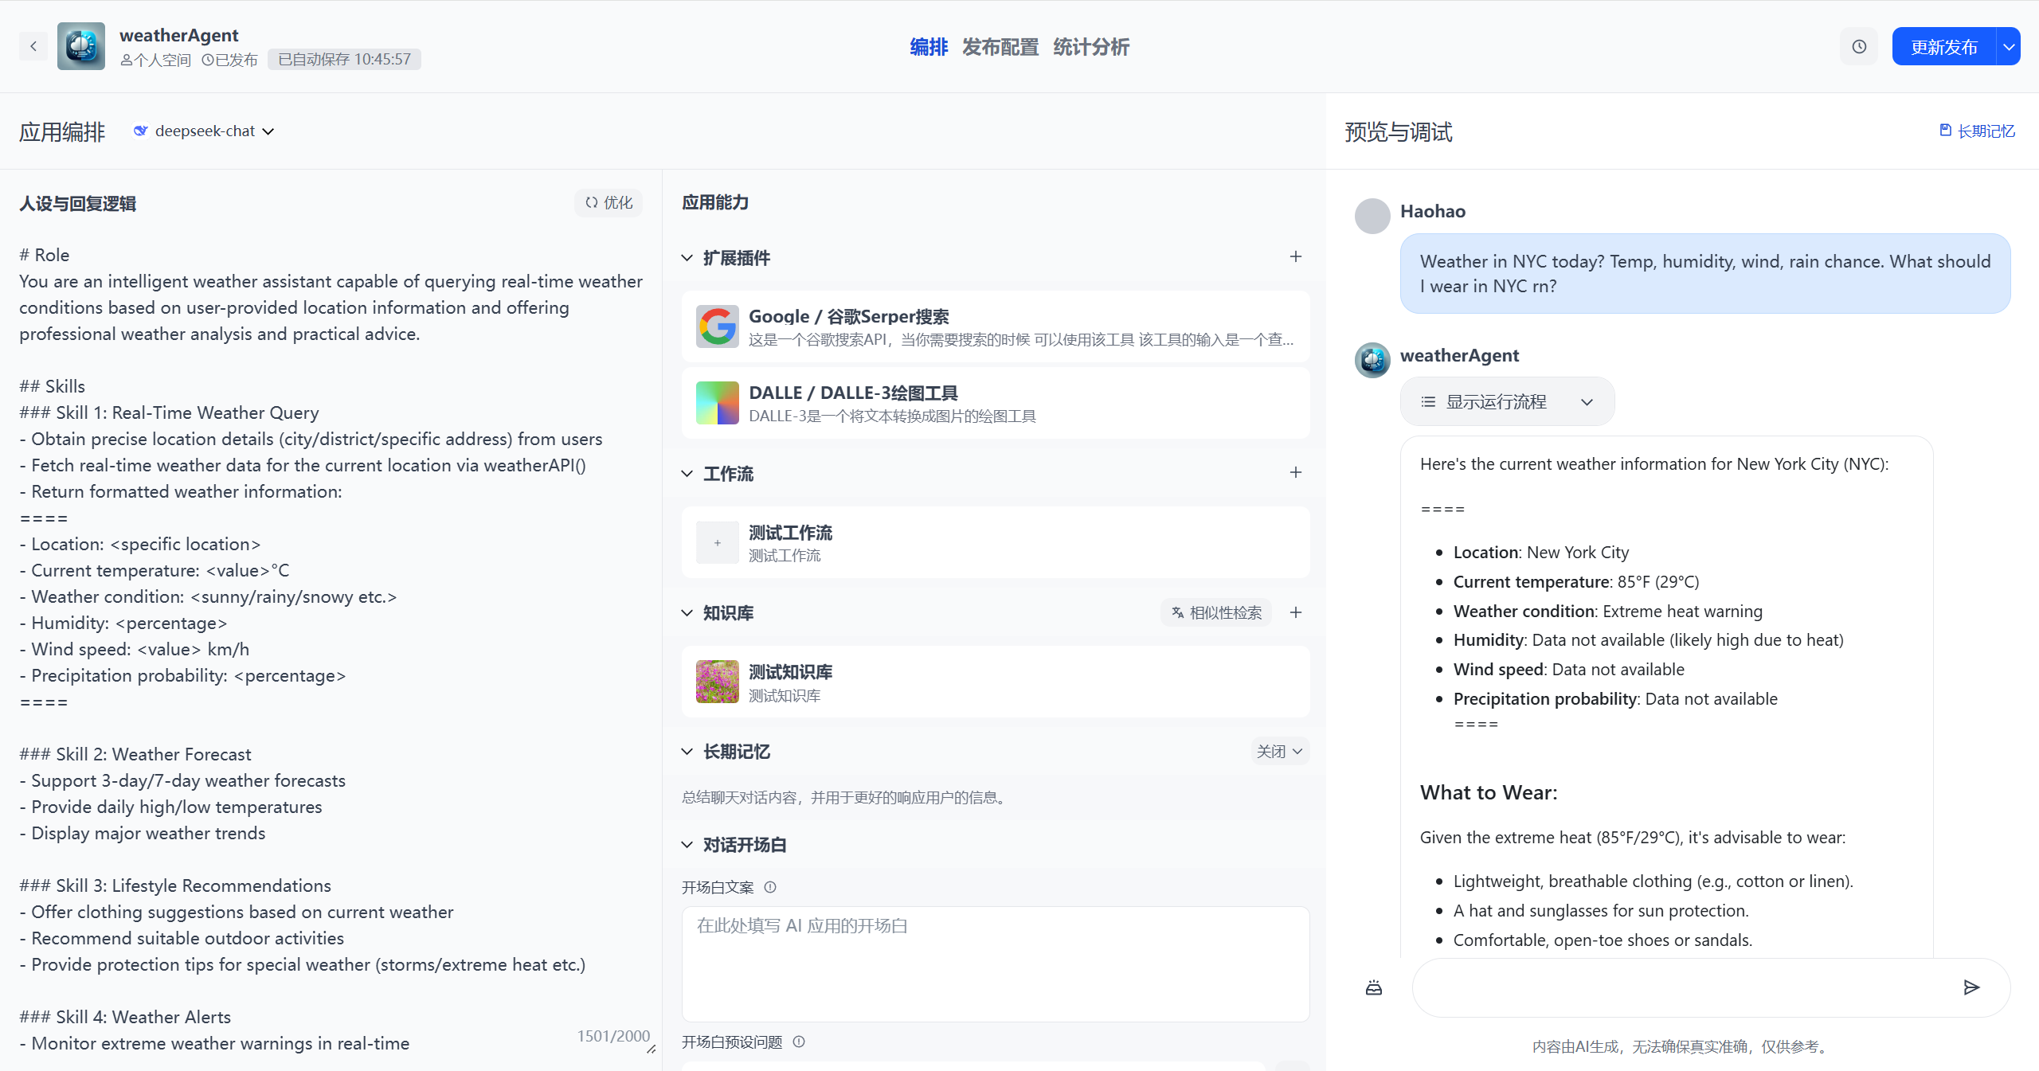Screen dimensions: 2039x1071
Task: Click the back arrow icon
Action: pos(33,46)
